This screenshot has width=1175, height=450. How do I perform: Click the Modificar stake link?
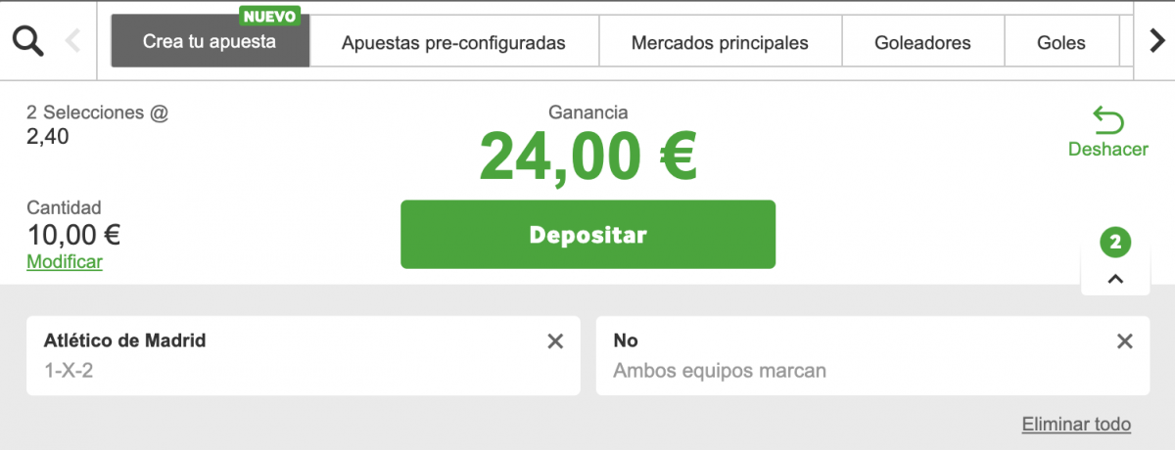65,262
